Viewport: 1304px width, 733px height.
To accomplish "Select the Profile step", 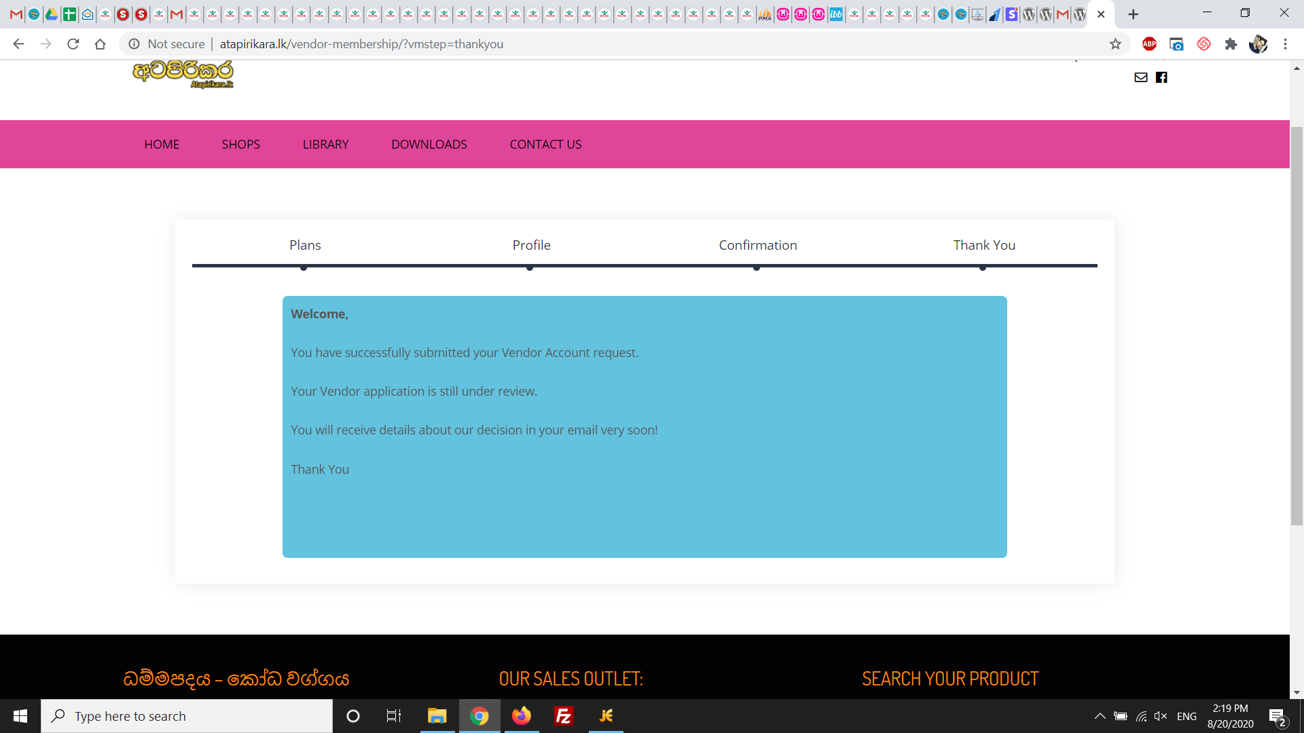I will pos(532,245).
